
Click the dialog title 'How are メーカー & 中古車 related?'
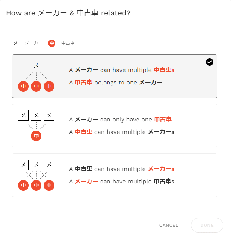[x=68, y=13]
